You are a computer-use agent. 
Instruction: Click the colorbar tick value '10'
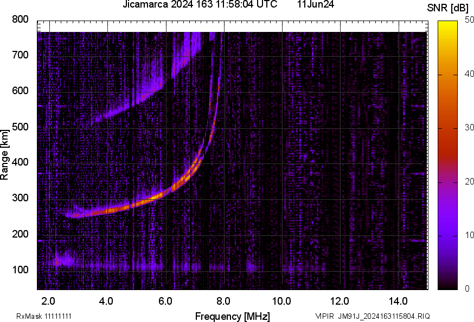(x=470, y=235)
